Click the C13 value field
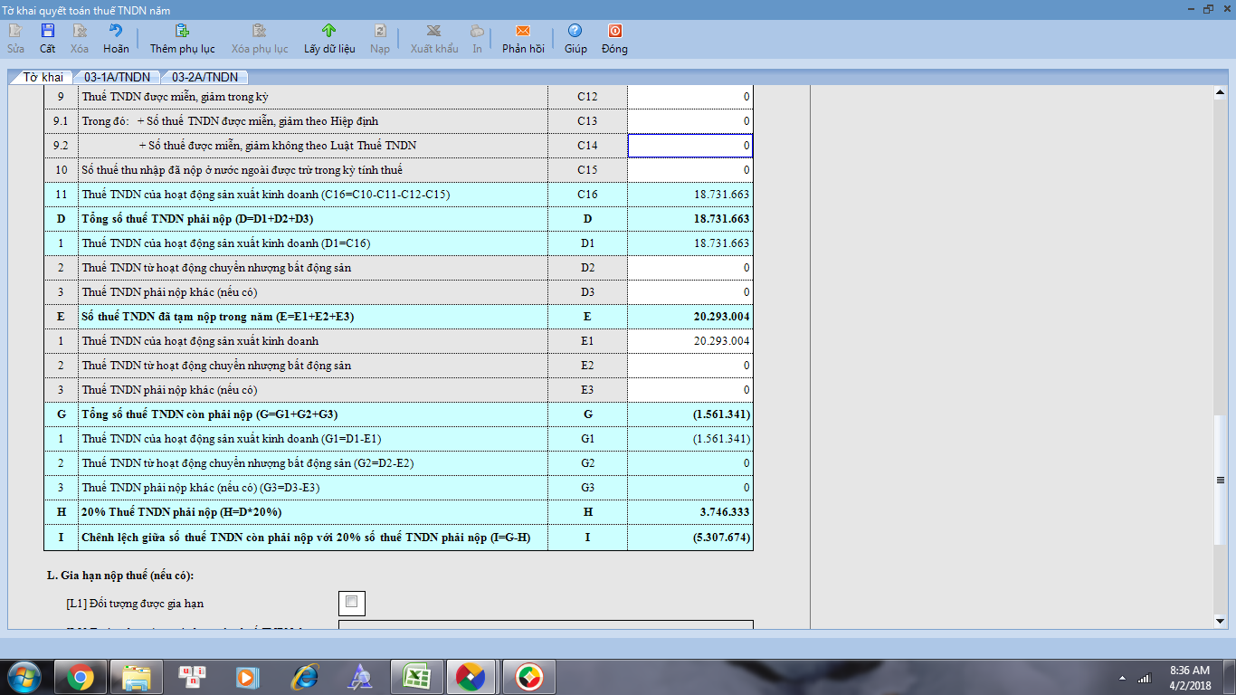The height and width of the screenshot is (695, 1236). pos(690,121)
